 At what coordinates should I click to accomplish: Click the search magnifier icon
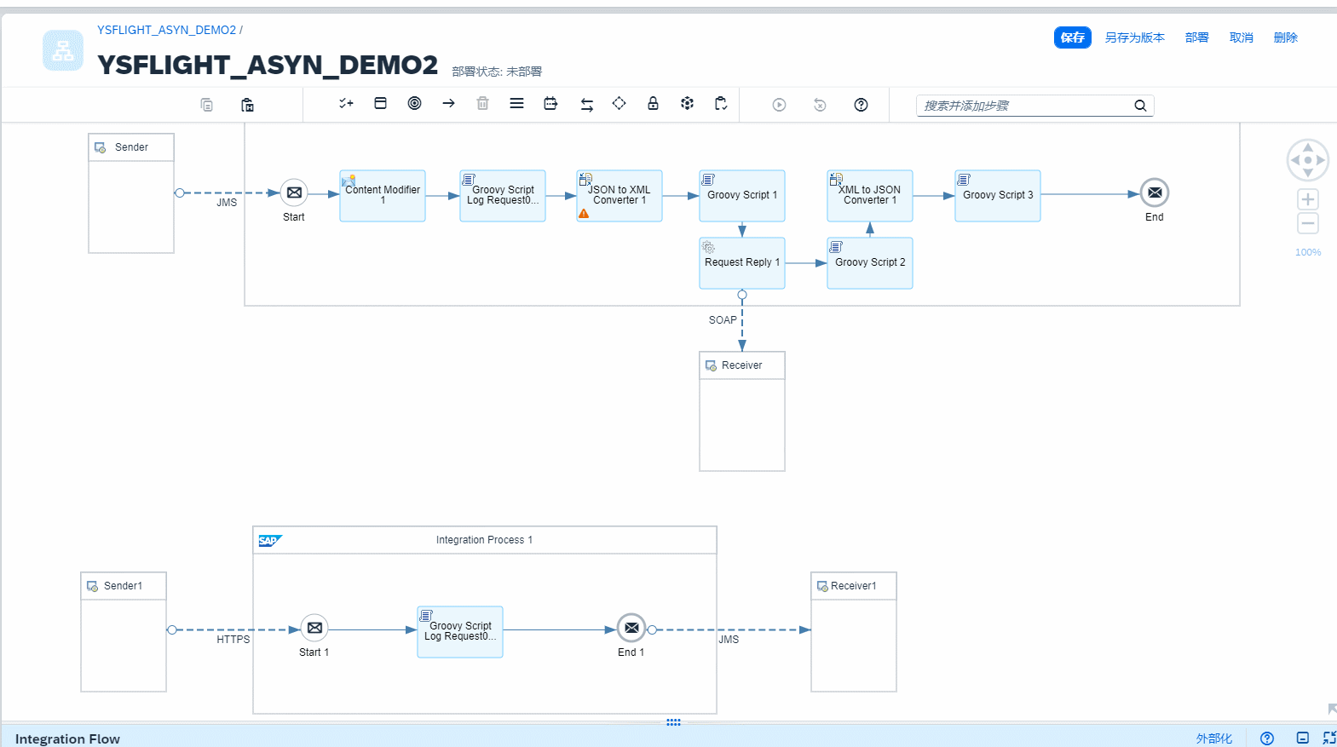coord(1139,106)
